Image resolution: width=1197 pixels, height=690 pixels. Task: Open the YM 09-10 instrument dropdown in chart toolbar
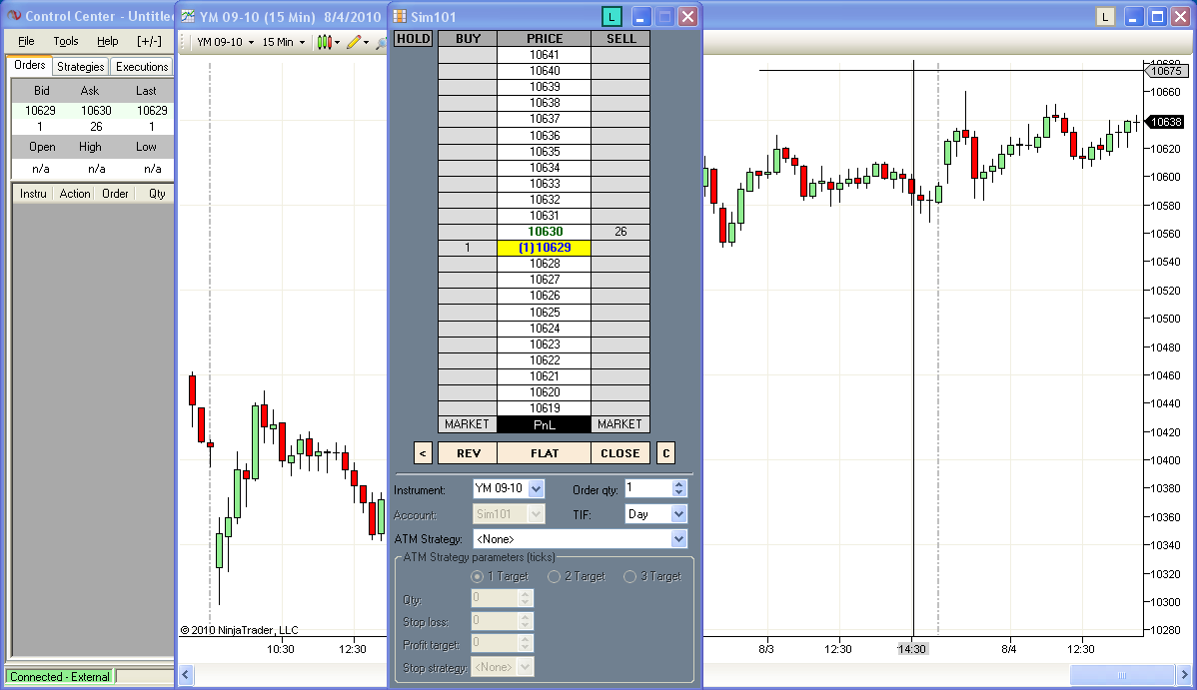point(225,42)
